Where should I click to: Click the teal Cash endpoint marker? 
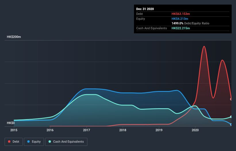(x=231, y=117)
